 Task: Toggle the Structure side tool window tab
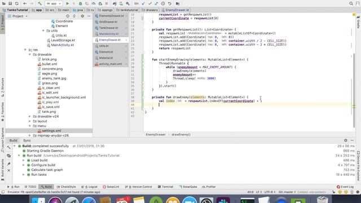(2, 87)
